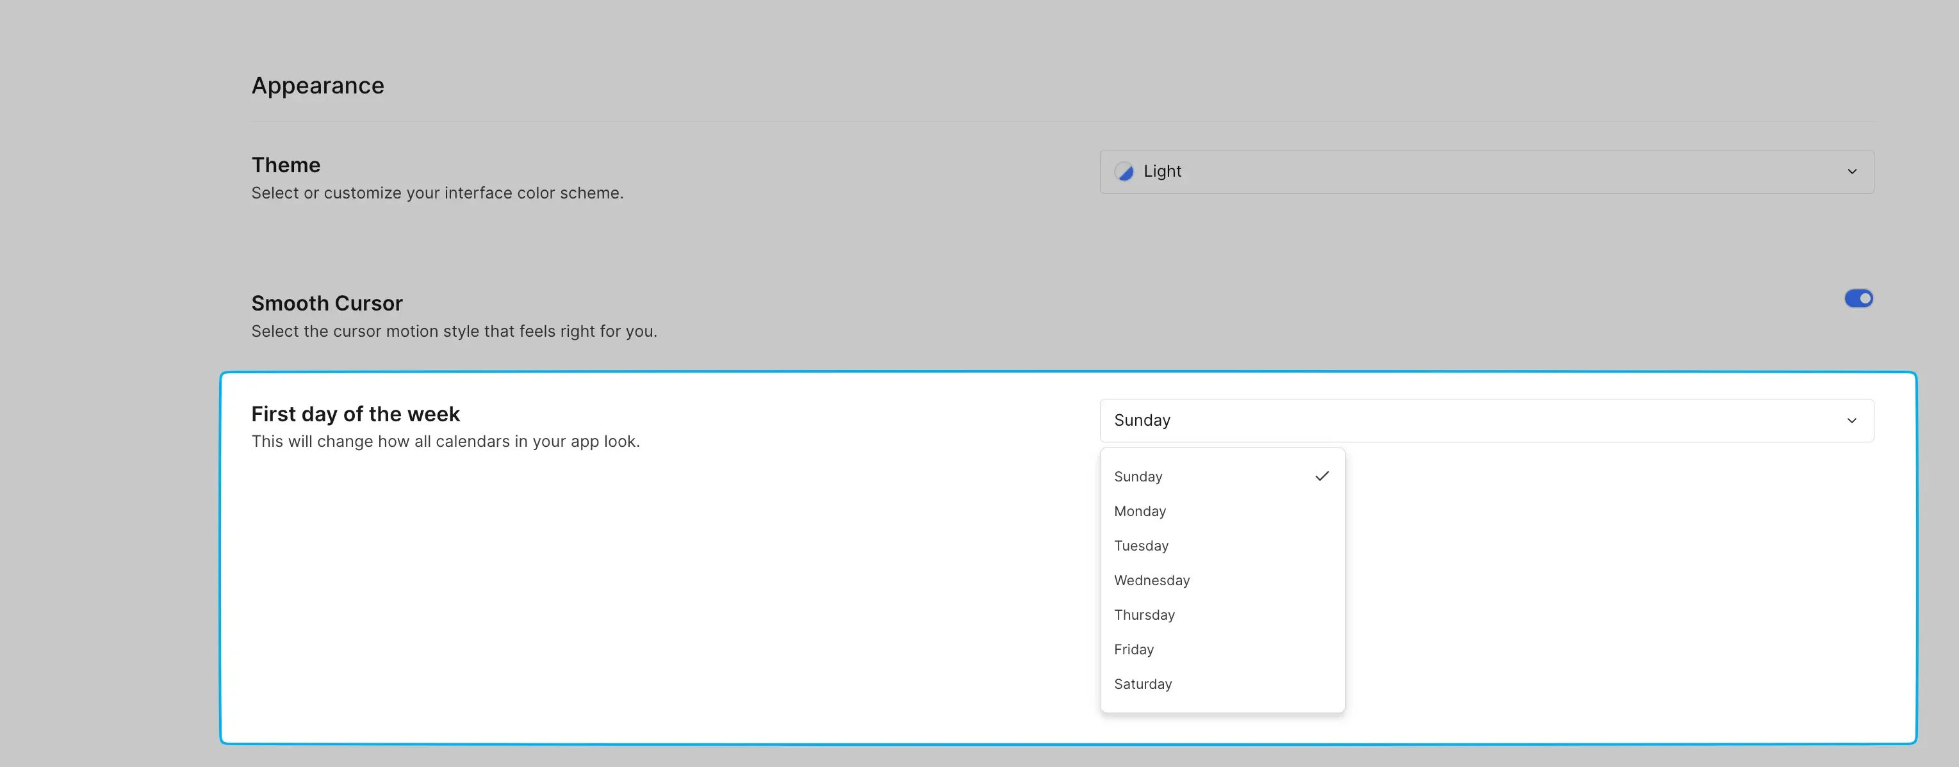Click the cursor motion style description
Viewport: 1959px width, 767px height.
(x=454, y=332)
